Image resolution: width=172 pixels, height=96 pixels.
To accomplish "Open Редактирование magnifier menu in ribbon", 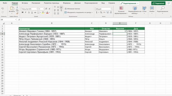I will click(162, 10).
